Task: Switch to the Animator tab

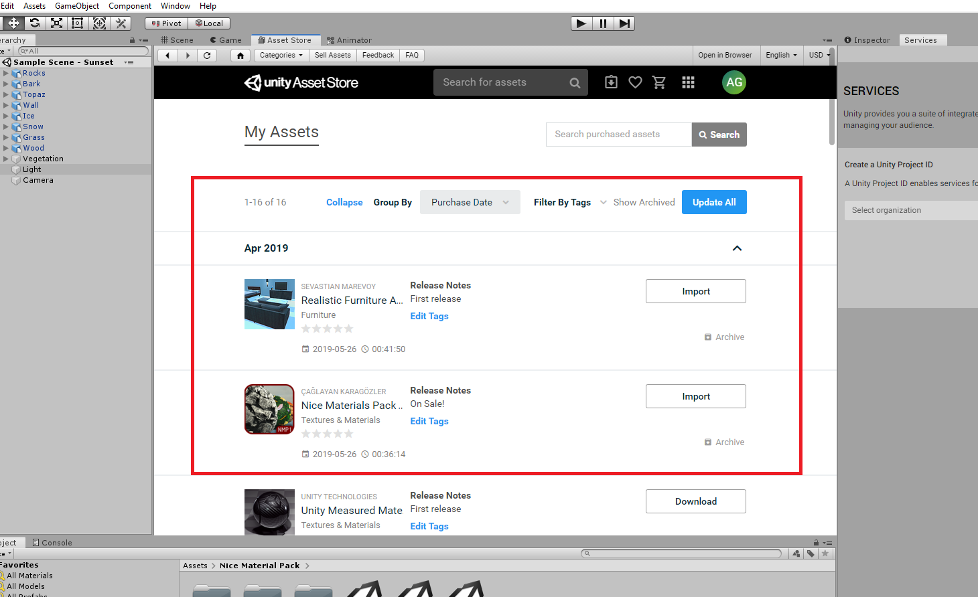Action: [x=349, y=40]
